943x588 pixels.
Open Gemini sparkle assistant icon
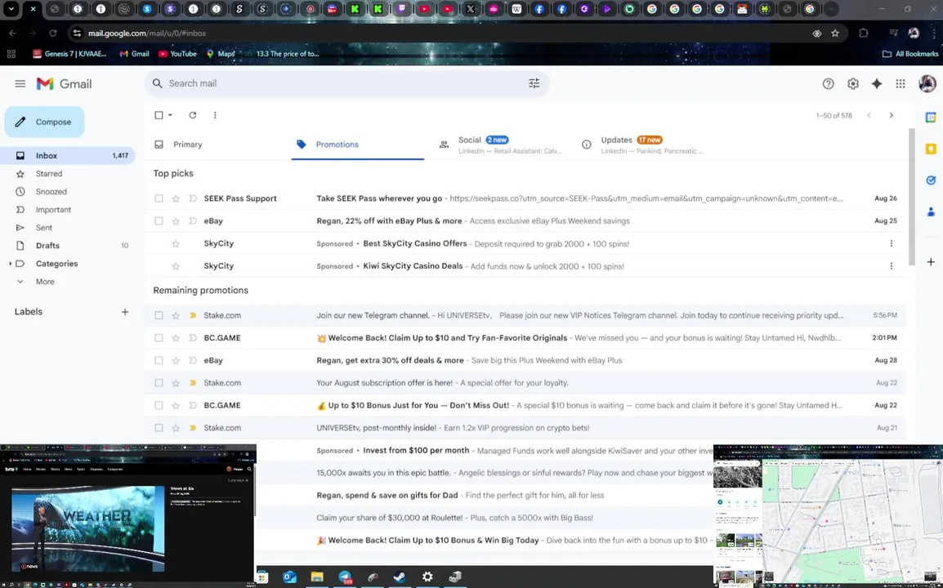point(877,83)
